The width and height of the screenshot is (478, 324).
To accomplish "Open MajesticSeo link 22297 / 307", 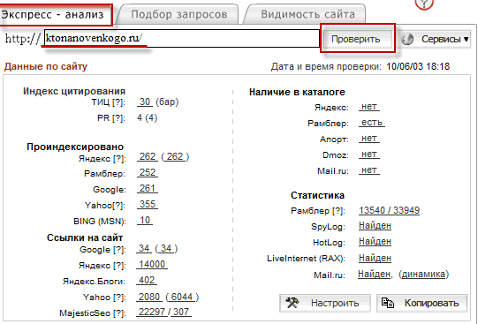I will click(163, 312).
